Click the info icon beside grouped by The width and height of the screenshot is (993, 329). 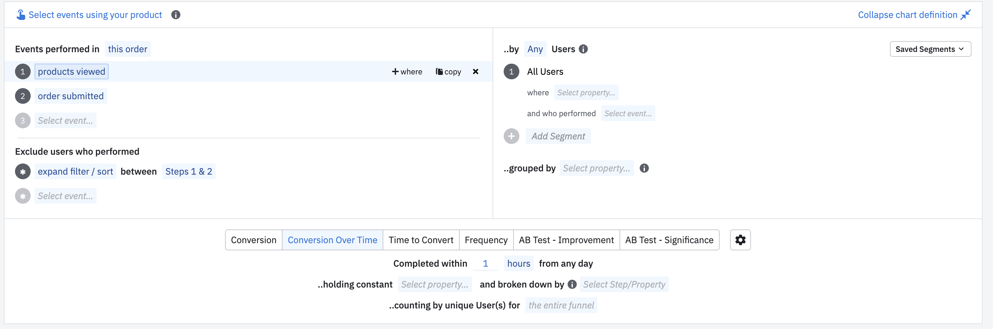[x=644, y=168]
